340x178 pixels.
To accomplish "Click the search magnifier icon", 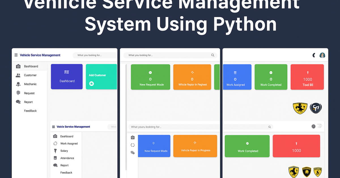I will (213, 55).
